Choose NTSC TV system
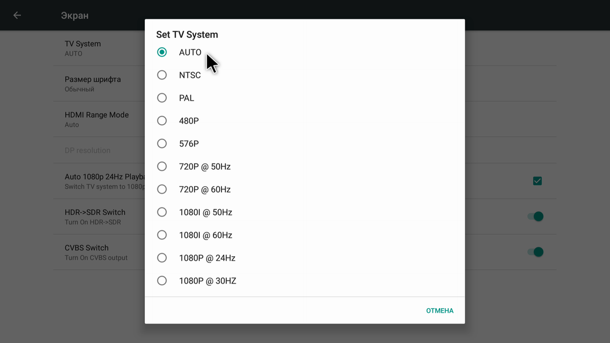The image size is (610, 343). pos(162,75)
